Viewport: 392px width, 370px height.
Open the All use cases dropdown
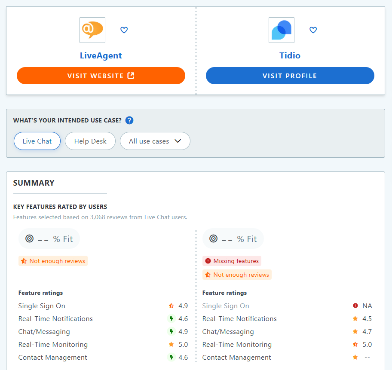point(155,141)
